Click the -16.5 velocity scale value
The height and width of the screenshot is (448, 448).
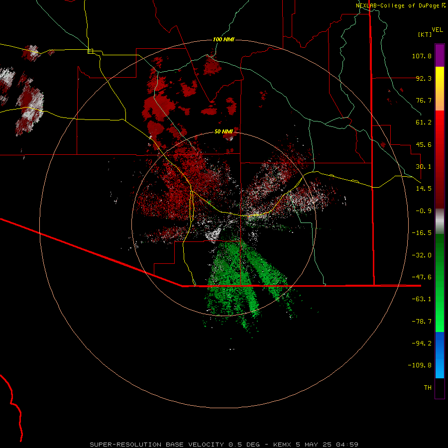pos(422,233)
